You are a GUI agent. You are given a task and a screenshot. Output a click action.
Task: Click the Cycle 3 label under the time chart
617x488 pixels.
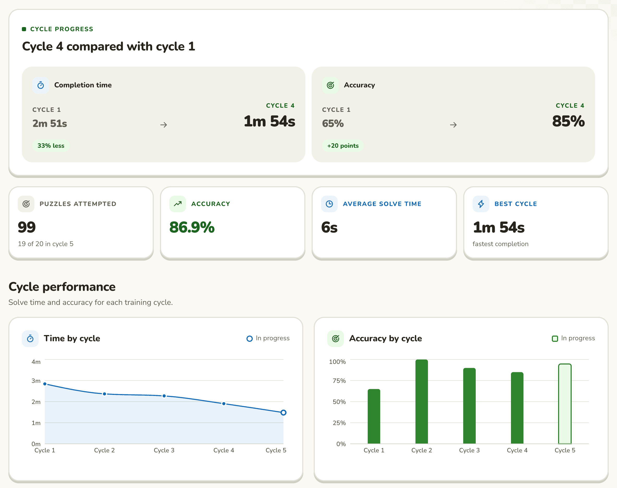click(x=164, y=450)
